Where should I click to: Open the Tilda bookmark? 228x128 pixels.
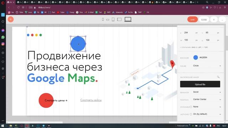click(20, 12)
